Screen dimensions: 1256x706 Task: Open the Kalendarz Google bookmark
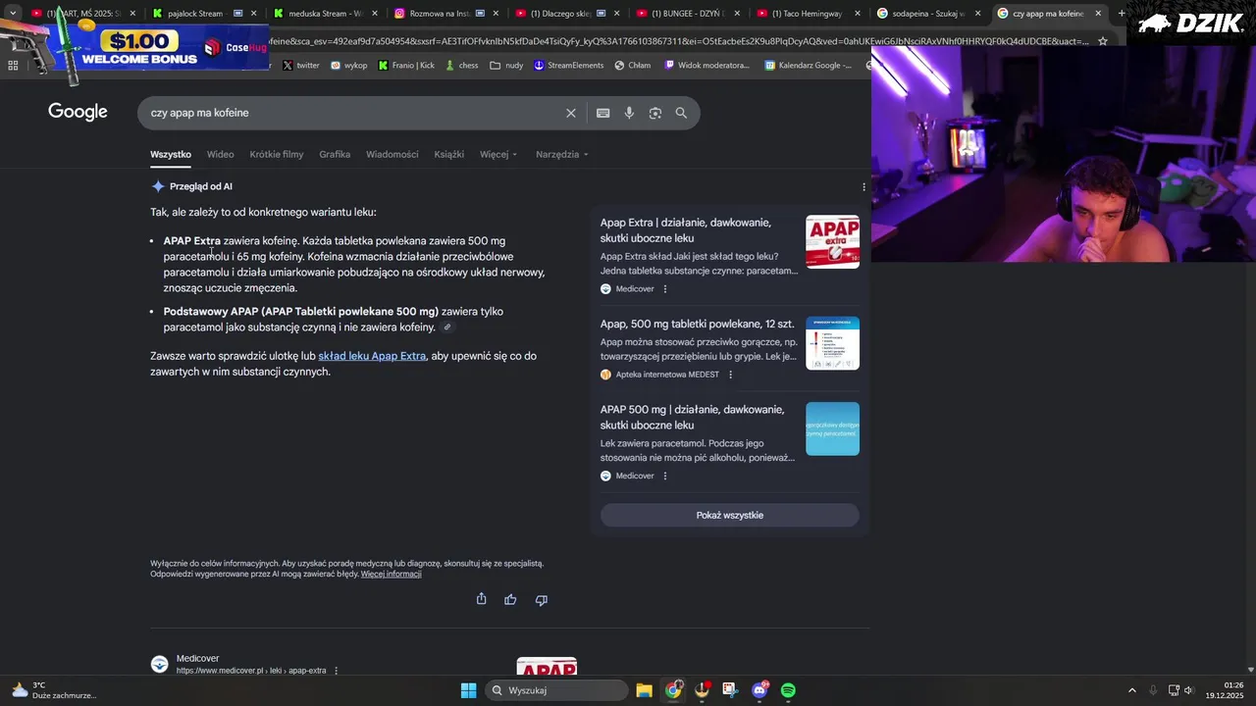click(x=808, y=66)
